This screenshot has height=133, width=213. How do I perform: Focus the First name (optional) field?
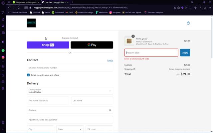[x=48, y=100]
